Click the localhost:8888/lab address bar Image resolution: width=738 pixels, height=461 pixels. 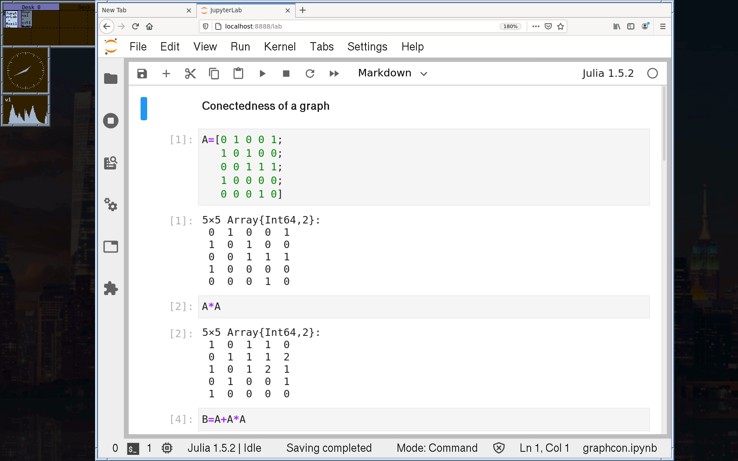(351, 26)
